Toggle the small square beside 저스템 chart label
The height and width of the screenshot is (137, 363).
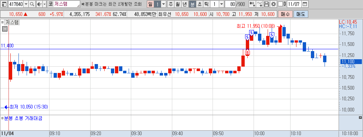[x=2, y=23]
